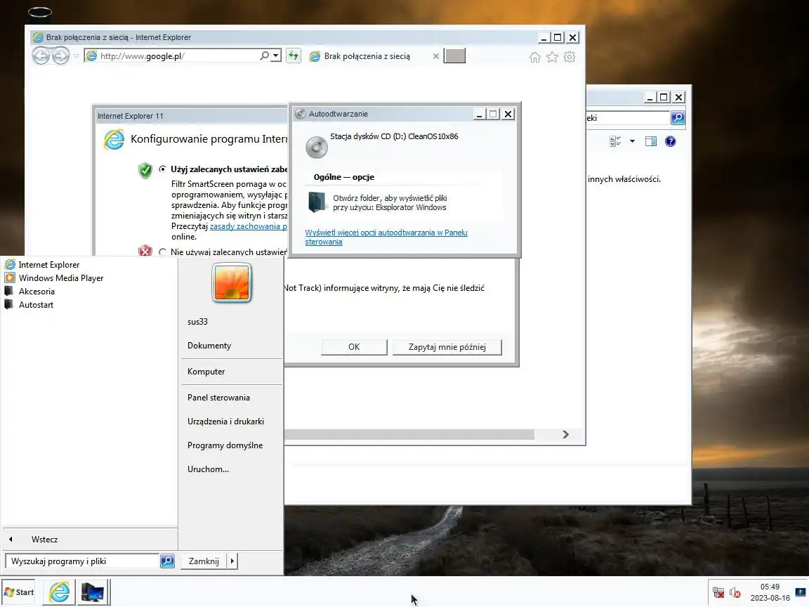This screenshot has height=607, width=809.
Task: Open a new tab with blank tab button
Action: (x=454, y=56)
